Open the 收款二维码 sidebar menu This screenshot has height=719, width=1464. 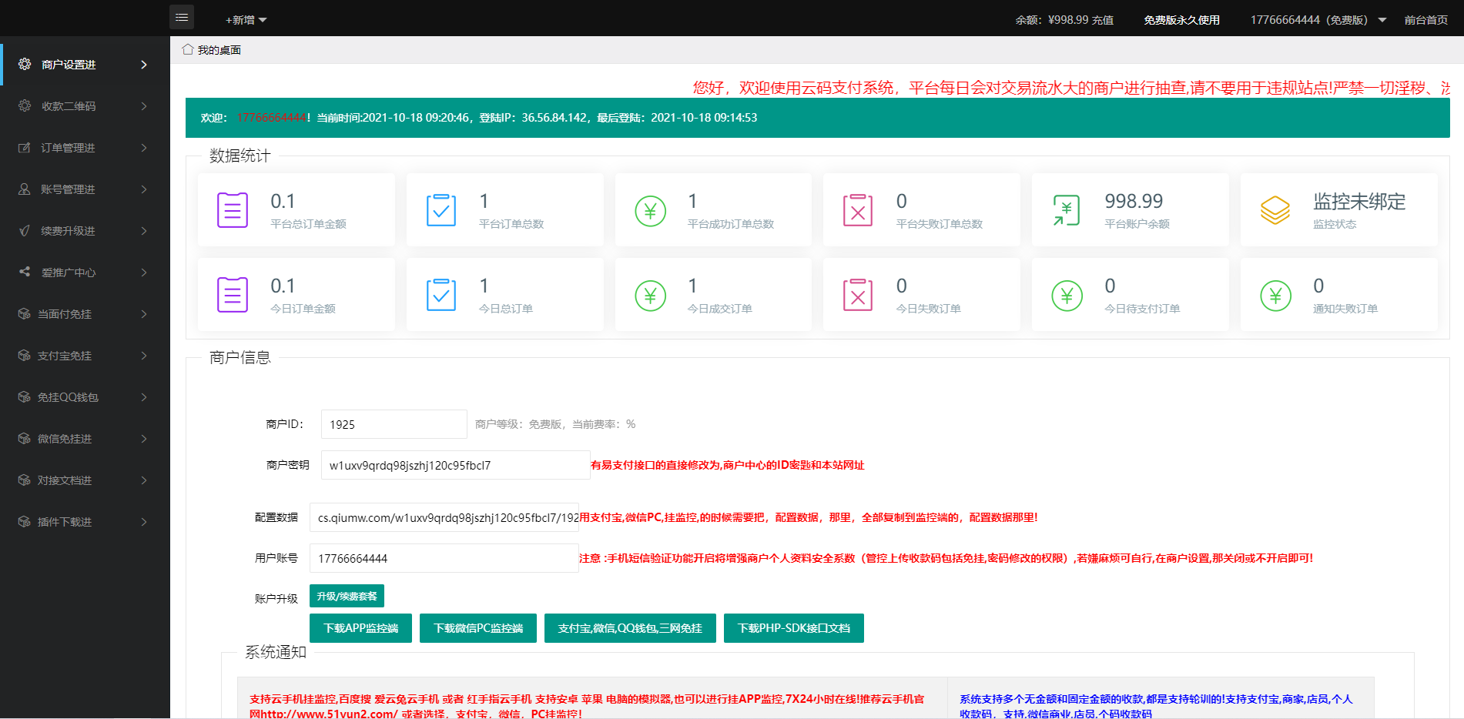tap(85, 105)
